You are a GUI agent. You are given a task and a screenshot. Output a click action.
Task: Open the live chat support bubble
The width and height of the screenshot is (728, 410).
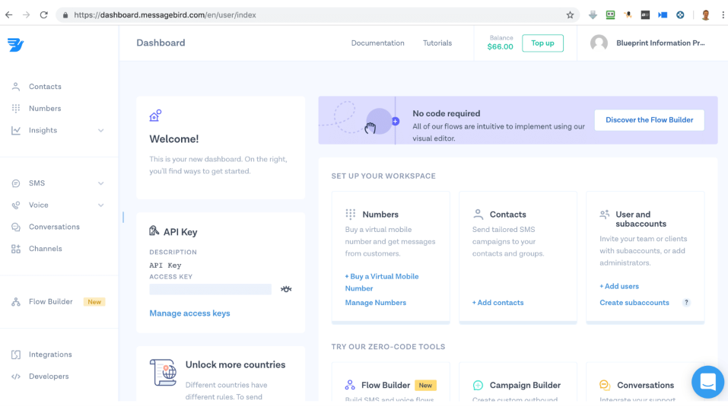click(x=707, y=382)
